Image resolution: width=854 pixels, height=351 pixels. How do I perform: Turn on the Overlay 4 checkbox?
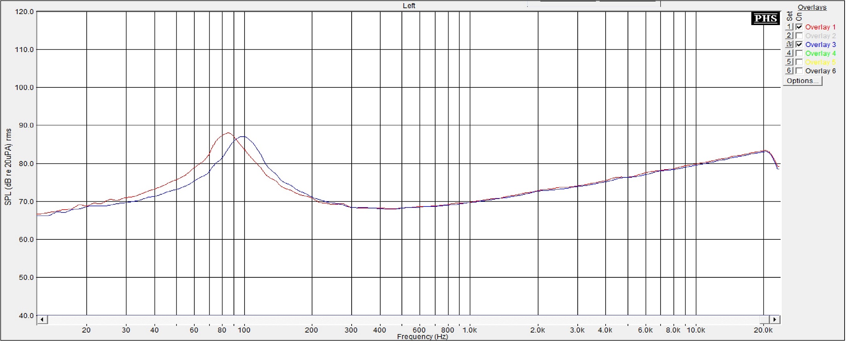tap(799, 53)
